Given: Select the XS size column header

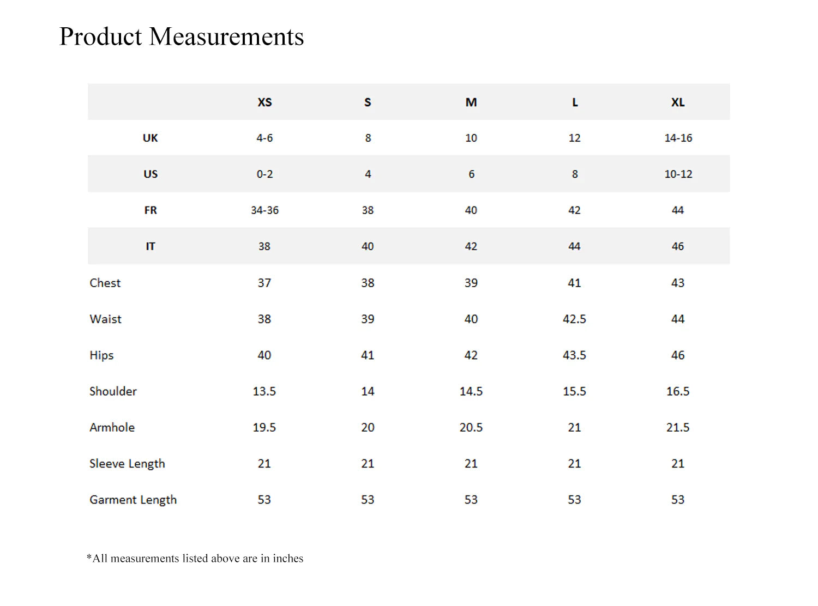Looking at the screenshot, I should [x=264, y=102].
